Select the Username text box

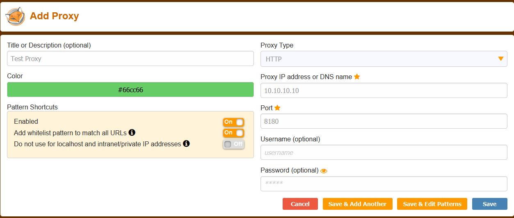click(x=384, y=152)
